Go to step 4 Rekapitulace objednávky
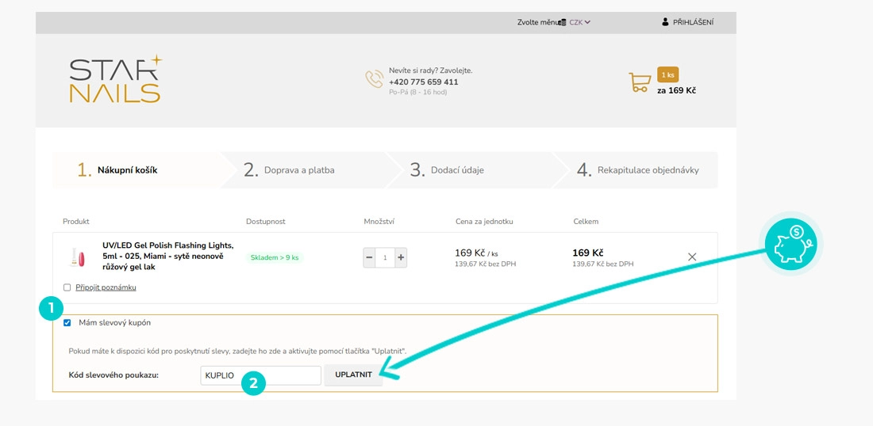Image resolution: width=873 pixels, height=426 pixels. [635, 170]
